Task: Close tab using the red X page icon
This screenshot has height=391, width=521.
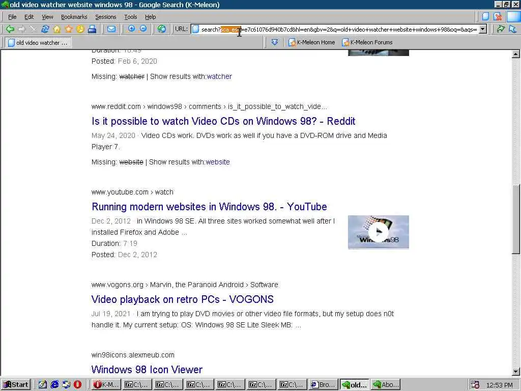Action: [498, 16]
